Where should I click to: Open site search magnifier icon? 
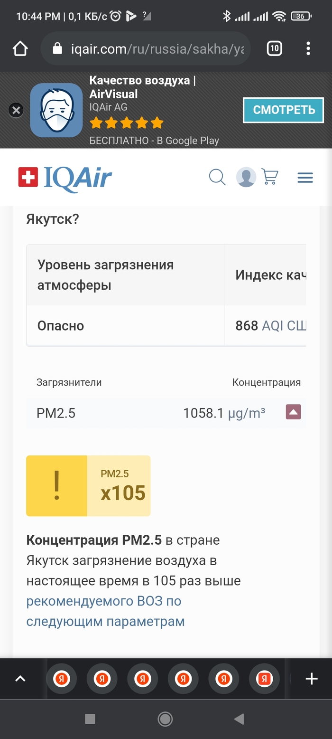pos(217,178)
